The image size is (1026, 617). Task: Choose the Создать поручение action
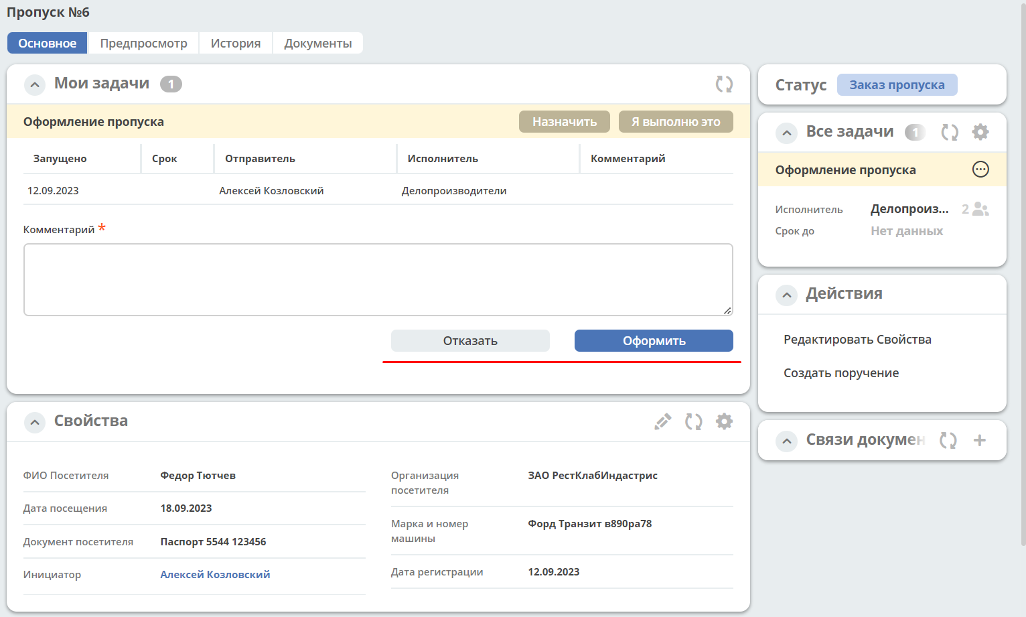841,373
